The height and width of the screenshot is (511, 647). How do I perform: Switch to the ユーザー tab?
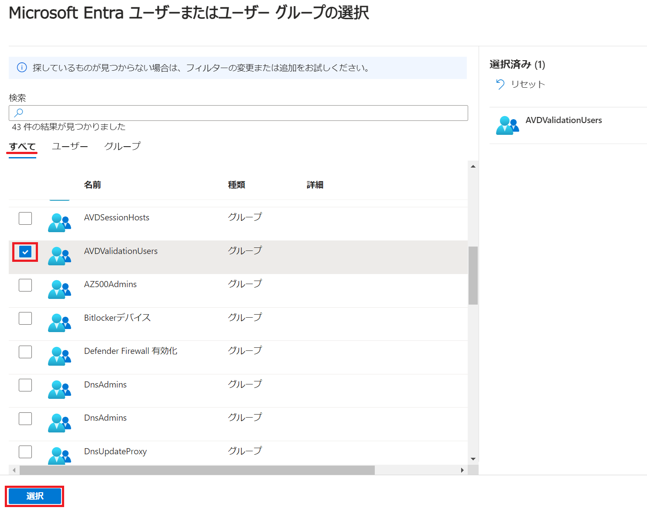[x=70, y=146]
